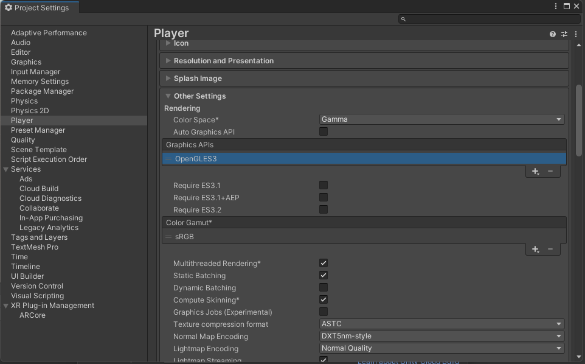The height and width of the screenshot is (364, 585).
Task: Uncheck Static Batching
Action: pos(324,276)
